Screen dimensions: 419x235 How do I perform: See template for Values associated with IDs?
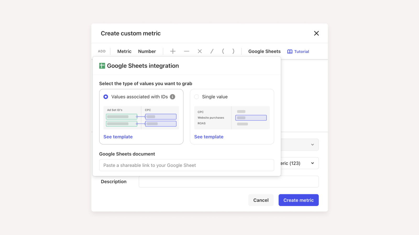click(118, 137)
